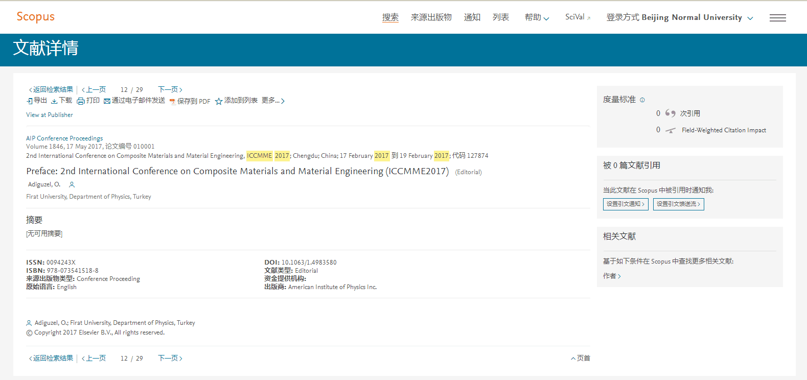Click the Field-Weighted Citation Impact label
This screenshot has width=807, height=380.
click(724, 130)
